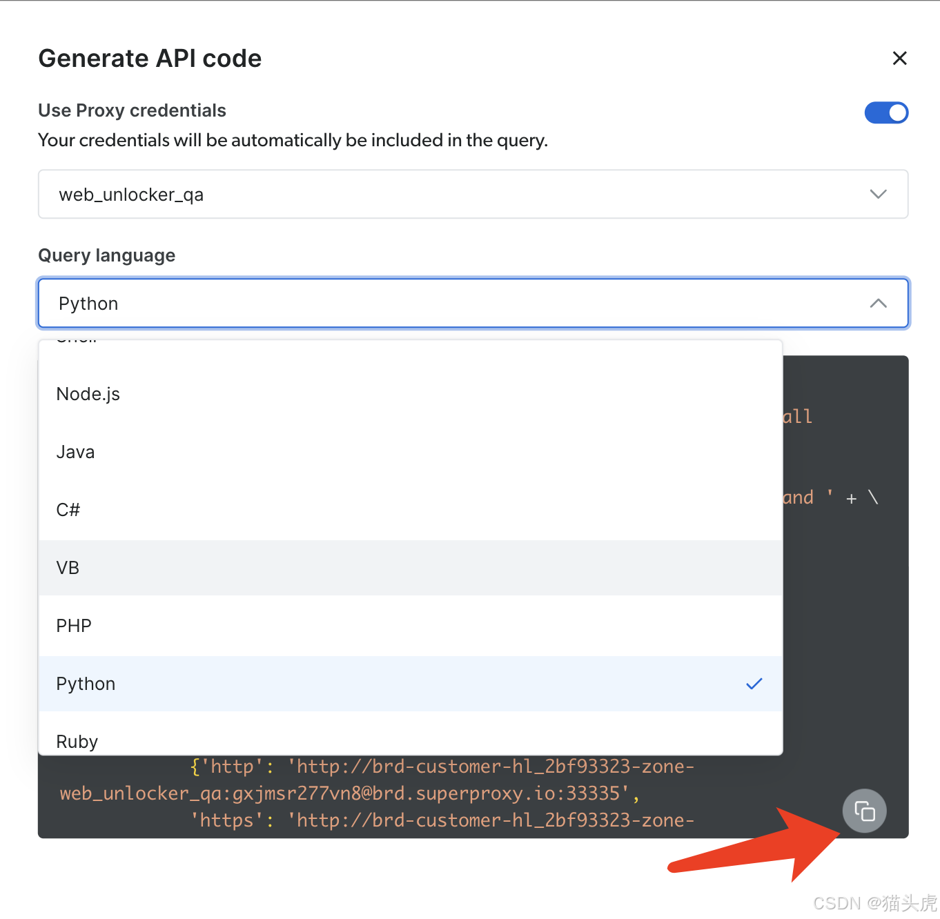Collapse the language list with the up chevron
Image resolution: width=940 pixels, height=919 pixels.
(x=878, y=304)
